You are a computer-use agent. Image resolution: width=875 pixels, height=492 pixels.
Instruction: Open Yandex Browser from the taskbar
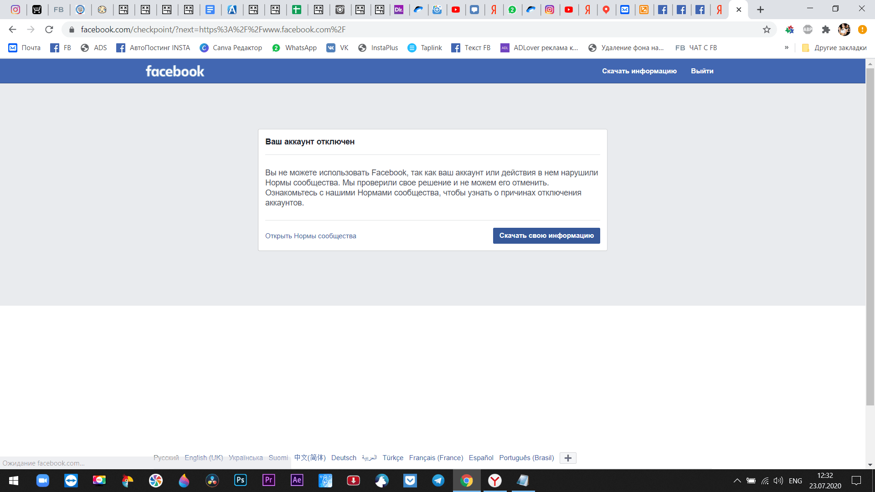494,481
